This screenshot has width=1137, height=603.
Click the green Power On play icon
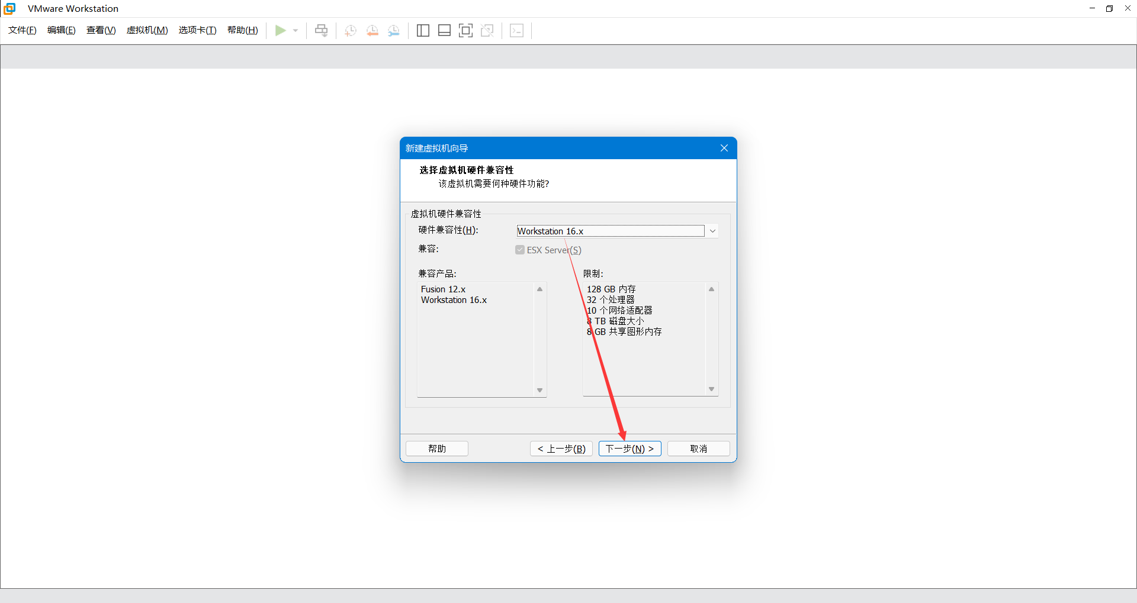pos(280,30)
